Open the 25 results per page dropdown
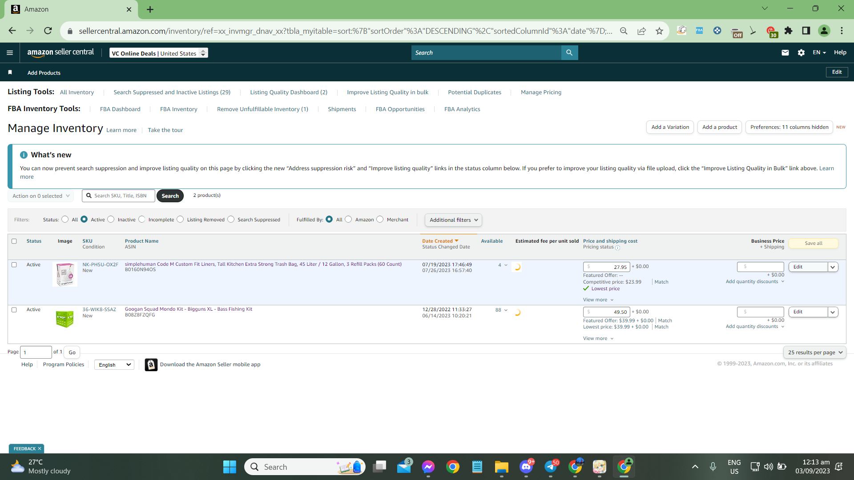Image resolution: width=854 pixels, height=480 pixels. 815,352
